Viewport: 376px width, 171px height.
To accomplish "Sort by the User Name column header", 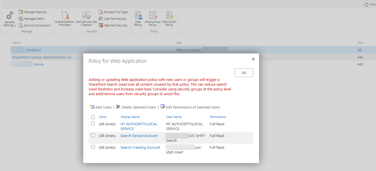I will [x=174, y=117].
